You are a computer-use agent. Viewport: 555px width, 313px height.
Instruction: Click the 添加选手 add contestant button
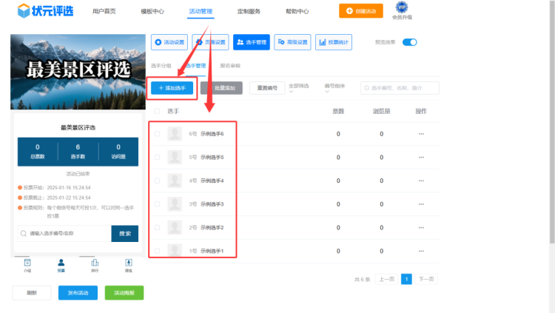[x=172, y=87]
